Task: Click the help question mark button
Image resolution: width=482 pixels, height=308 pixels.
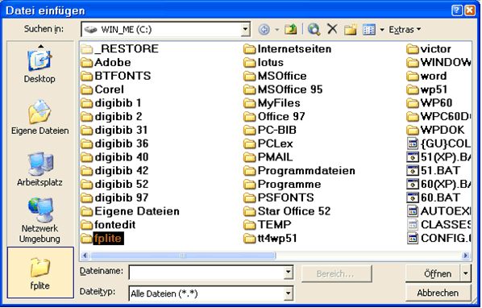Action: [x=457, y=10]
